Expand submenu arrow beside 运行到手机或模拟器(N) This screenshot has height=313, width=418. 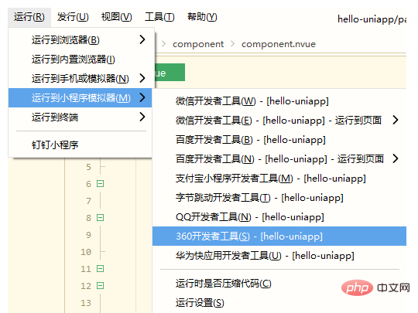142,78
